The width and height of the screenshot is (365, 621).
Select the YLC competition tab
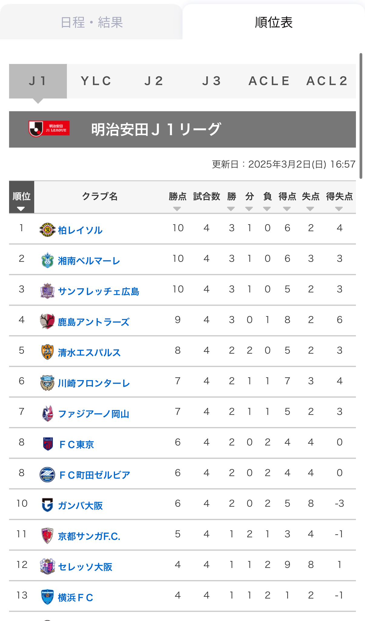tap(96, 81)
